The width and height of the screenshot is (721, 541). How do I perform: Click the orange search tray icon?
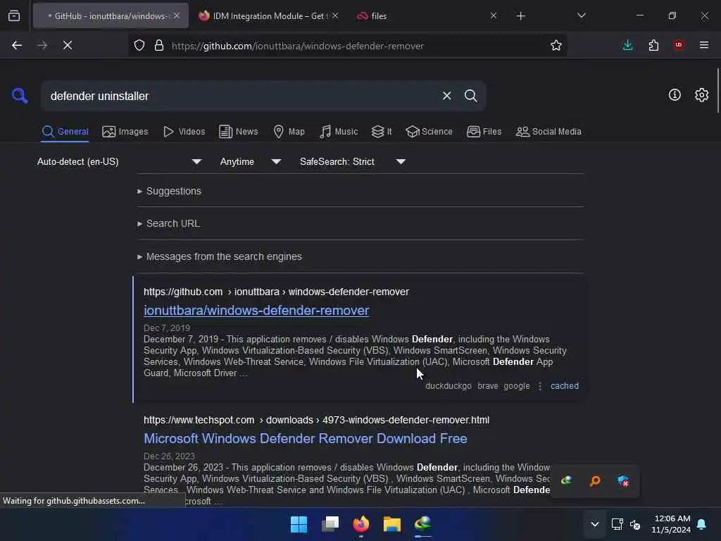pos(594,481)
